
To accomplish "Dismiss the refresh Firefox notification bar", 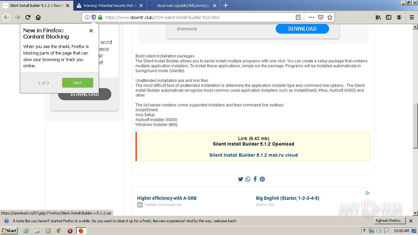I will [411, 221].
